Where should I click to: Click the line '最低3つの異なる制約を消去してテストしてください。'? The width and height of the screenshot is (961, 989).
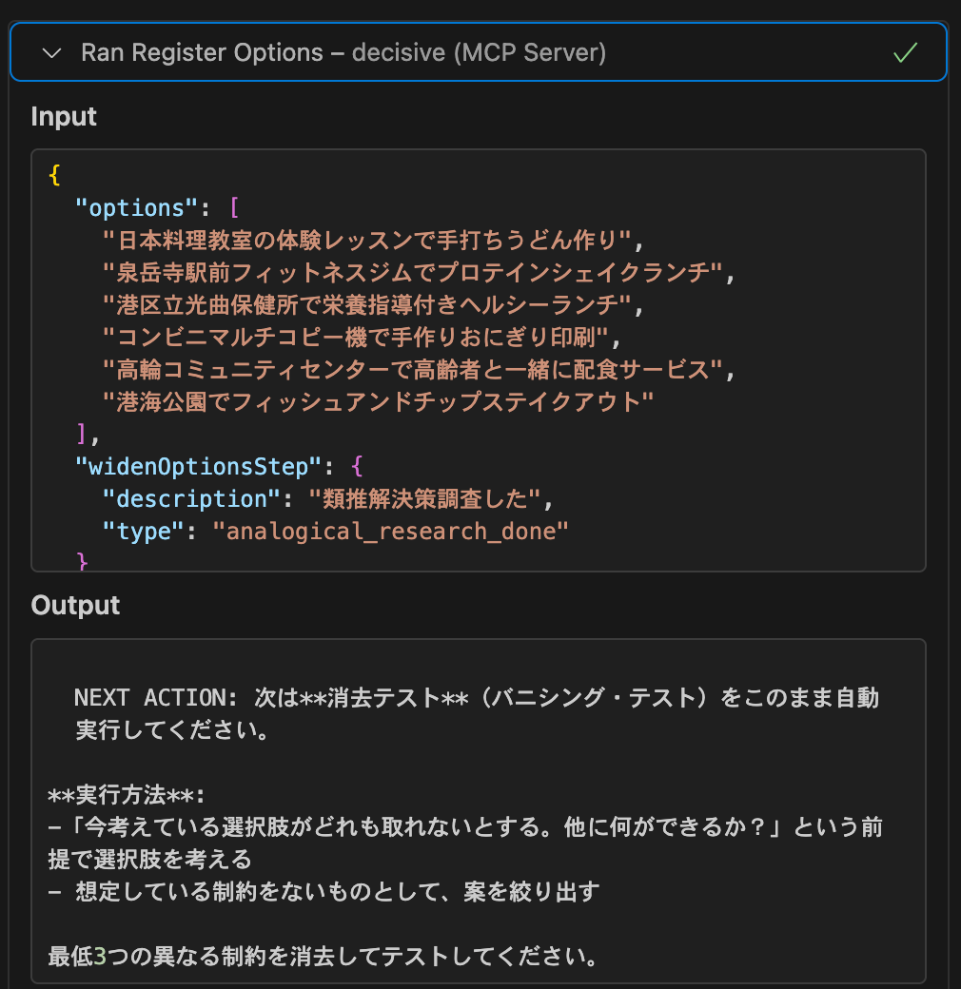coord(323,957)
